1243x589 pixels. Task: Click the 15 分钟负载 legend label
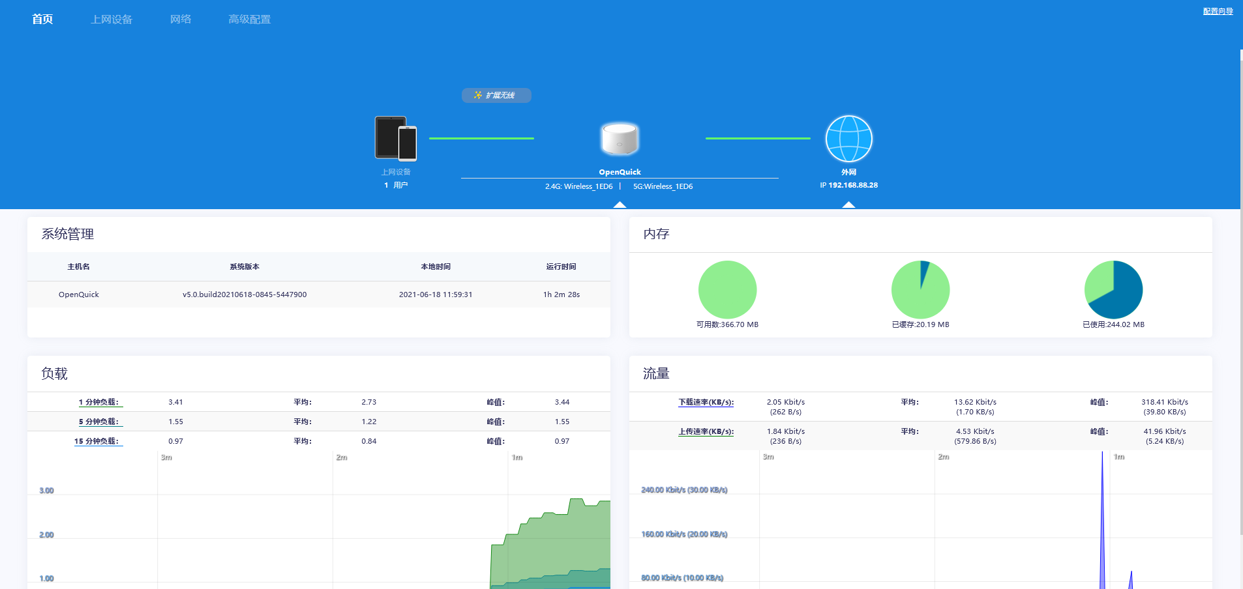point(97,442)
